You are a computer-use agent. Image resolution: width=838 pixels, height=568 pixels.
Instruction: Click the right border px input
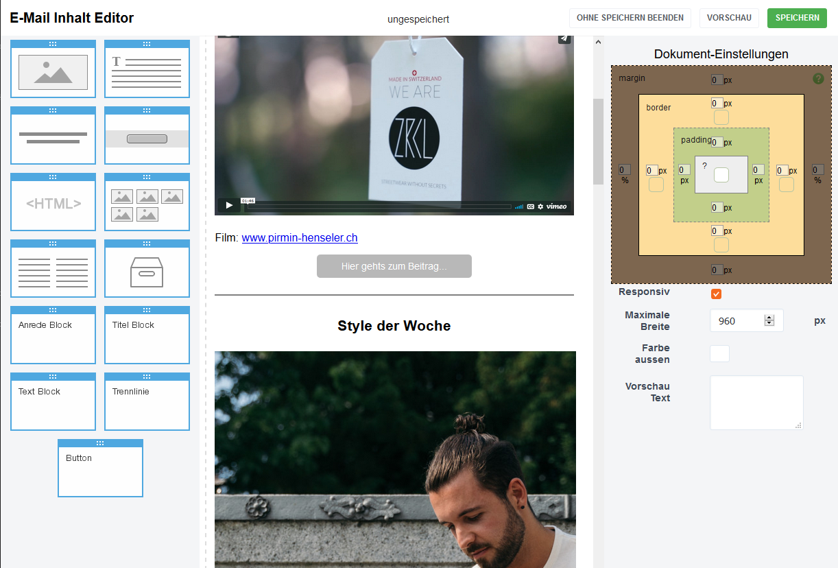point(782,170)
